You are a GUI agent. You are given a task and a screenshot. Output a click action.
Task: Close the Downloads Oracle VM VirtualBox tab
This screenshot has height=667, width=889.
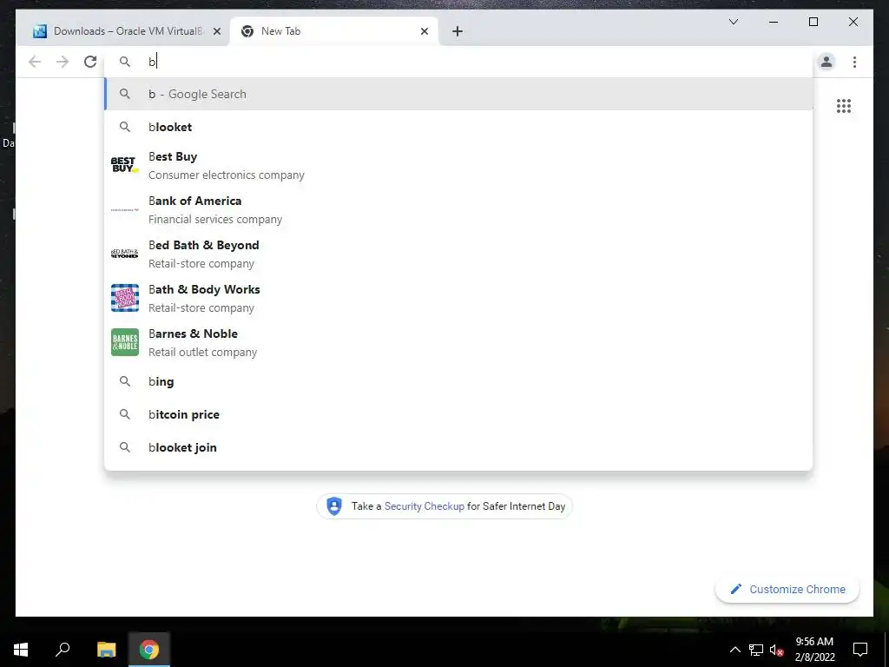click(x=216, y=31)
